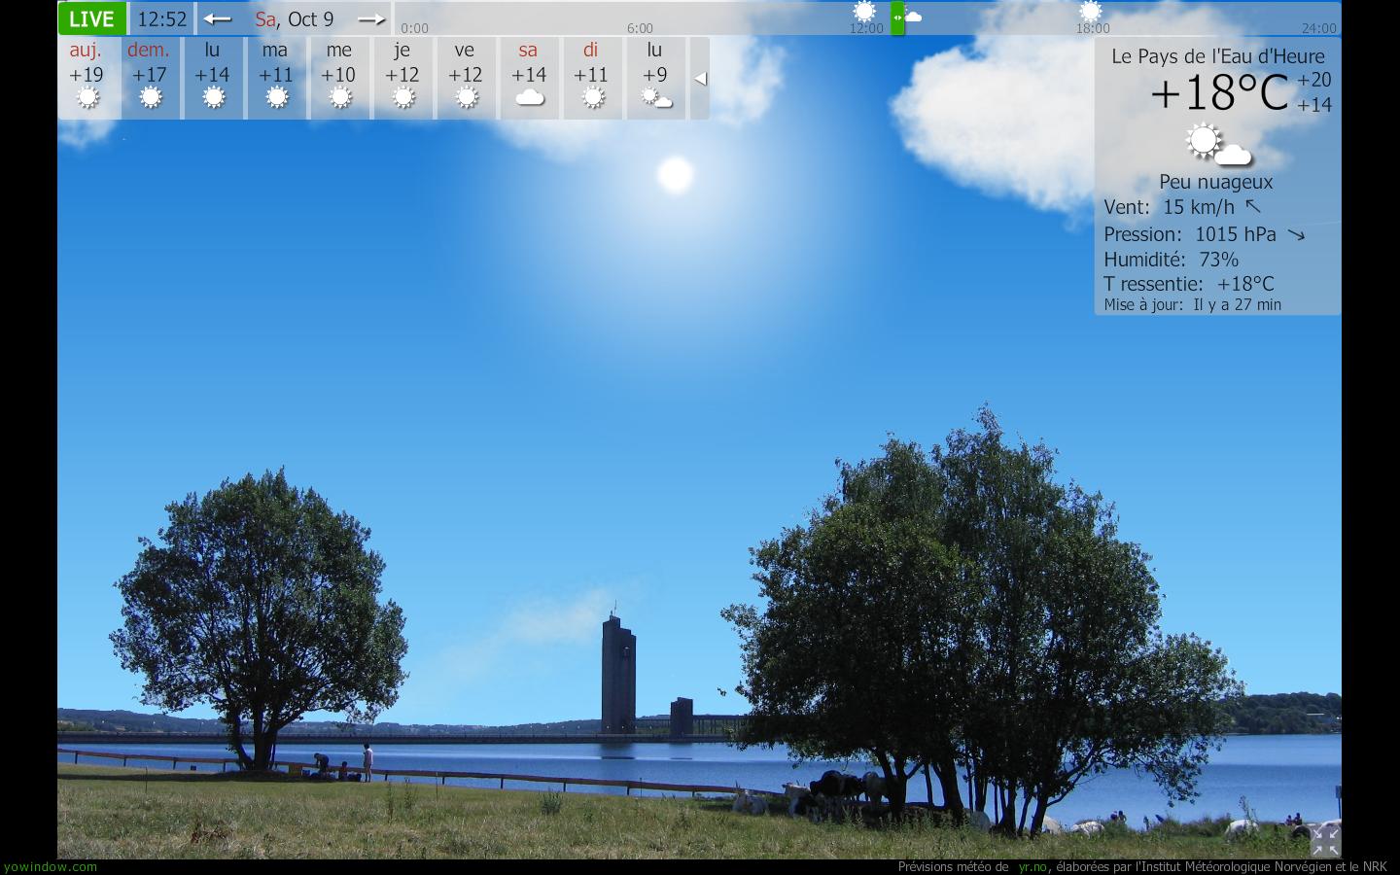Select tomorrow's forecast 'dem.' tile
Viewport: 1400px width, 875px height.
coord(151,78)
